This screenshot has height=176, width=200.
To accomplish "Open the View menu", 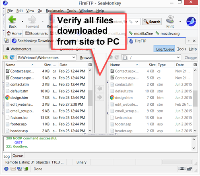I will (30, 11).
